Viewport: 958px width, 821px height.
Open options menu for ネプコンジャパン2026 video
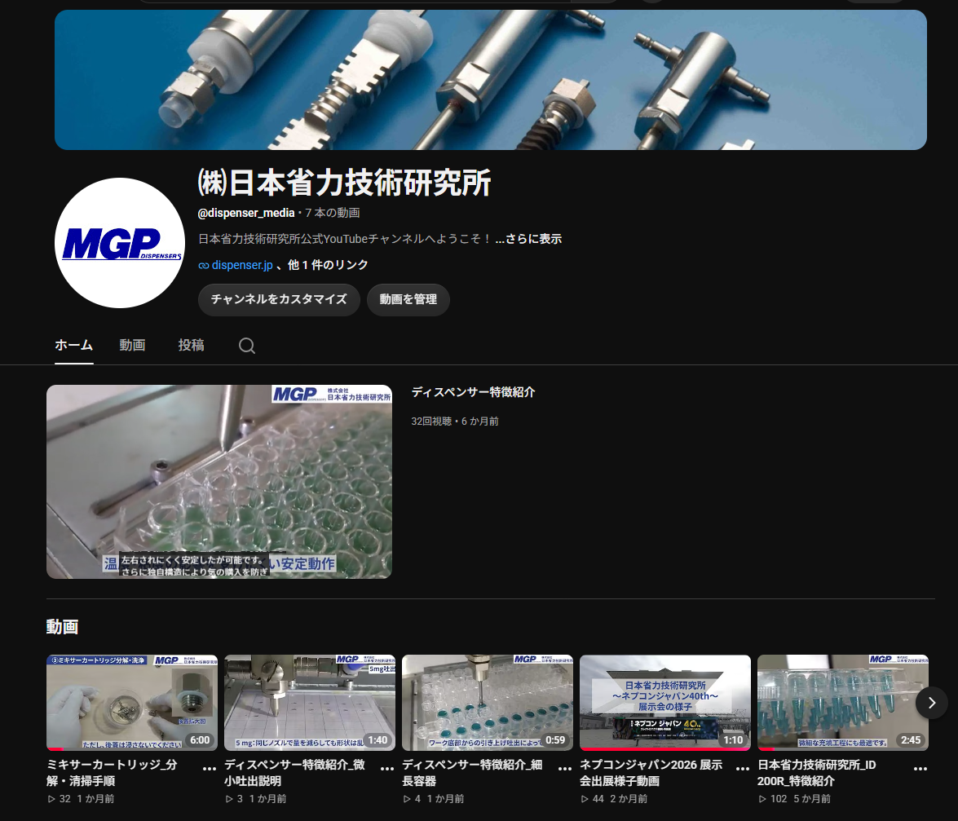(743, 769)
